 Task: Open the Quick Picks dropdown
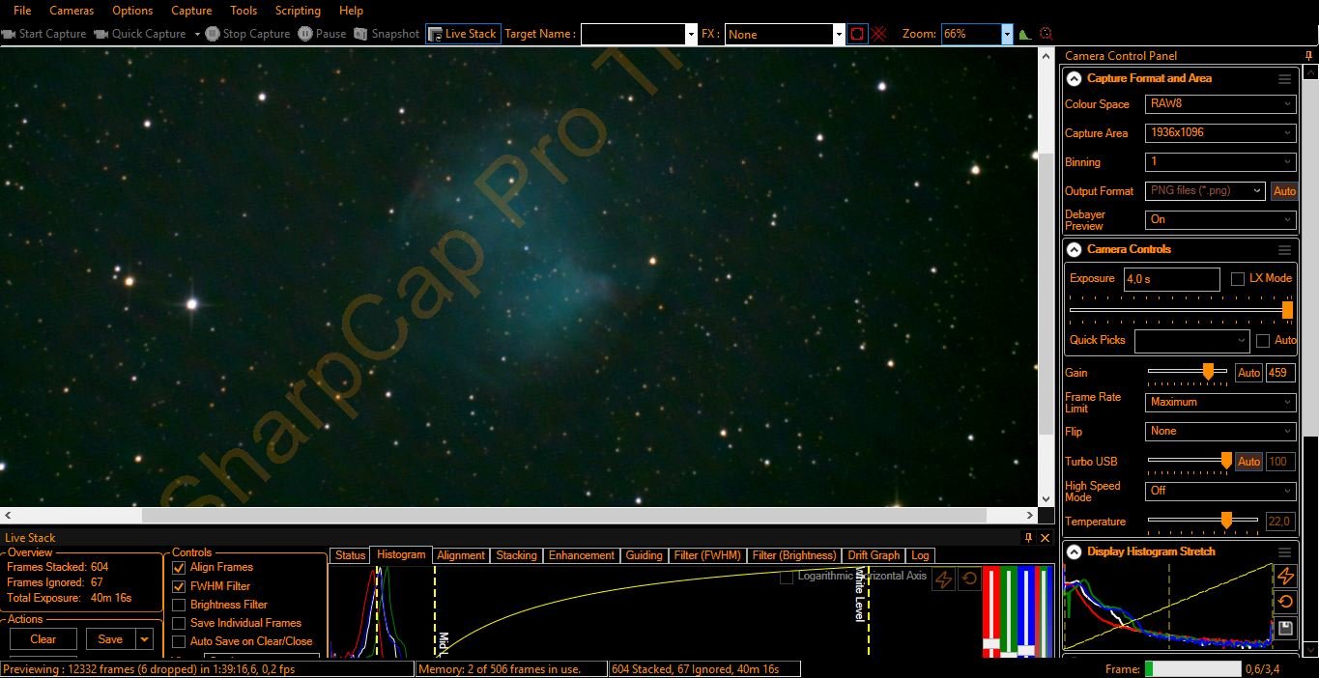[1192, 340]
